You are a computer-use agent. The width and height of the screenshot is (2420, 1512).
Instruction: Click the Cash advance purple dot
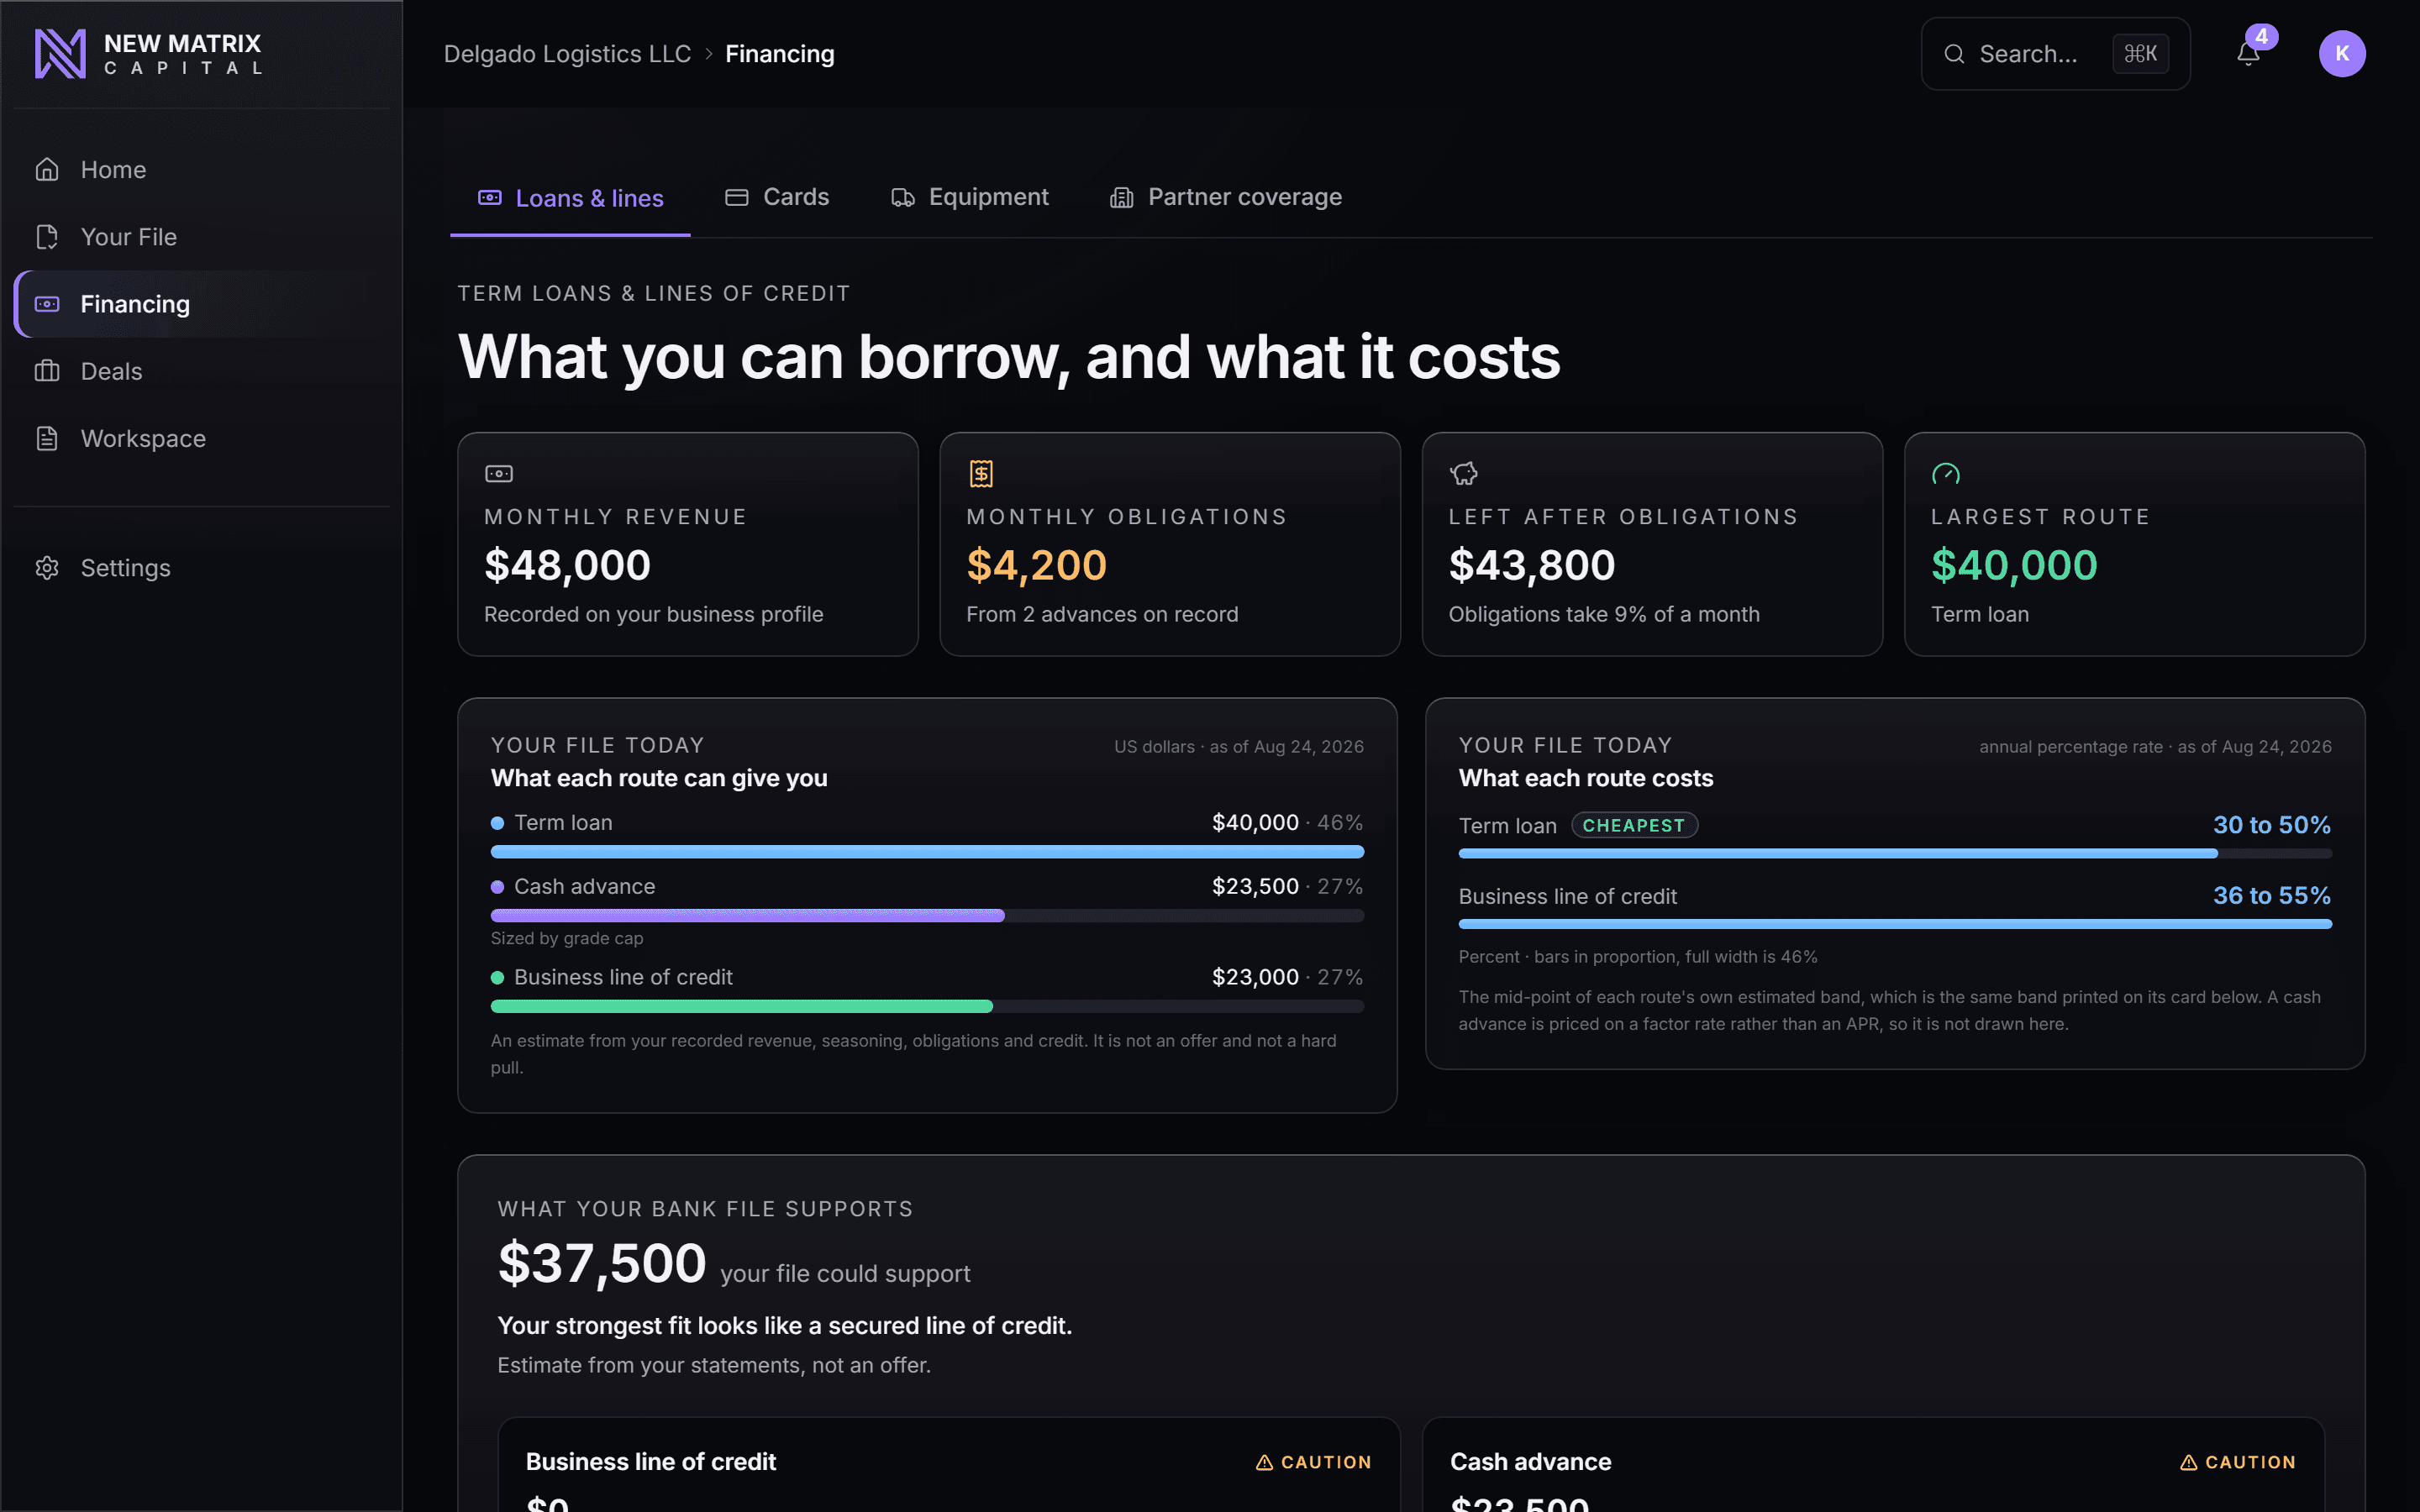pos(497,887)
